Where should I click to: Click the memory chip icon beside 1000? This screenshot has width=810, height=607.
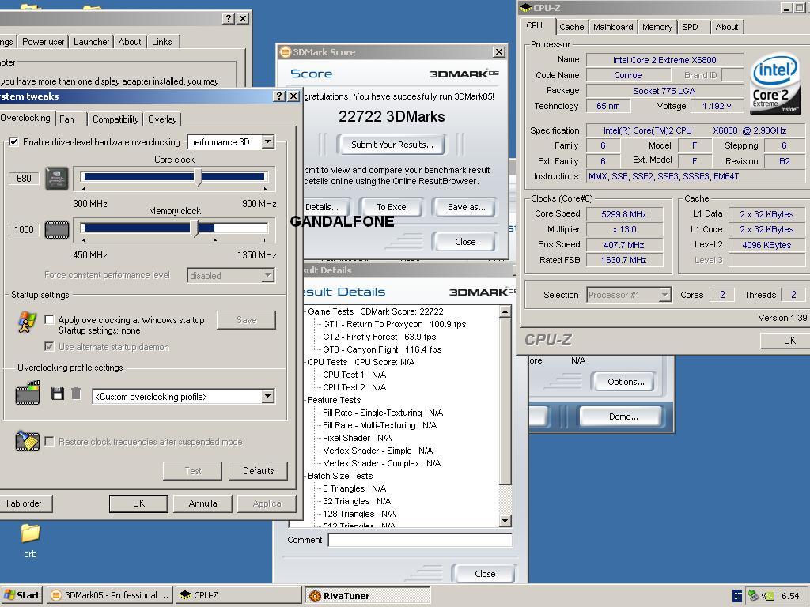pyautogui.click(x=57, y=230)
